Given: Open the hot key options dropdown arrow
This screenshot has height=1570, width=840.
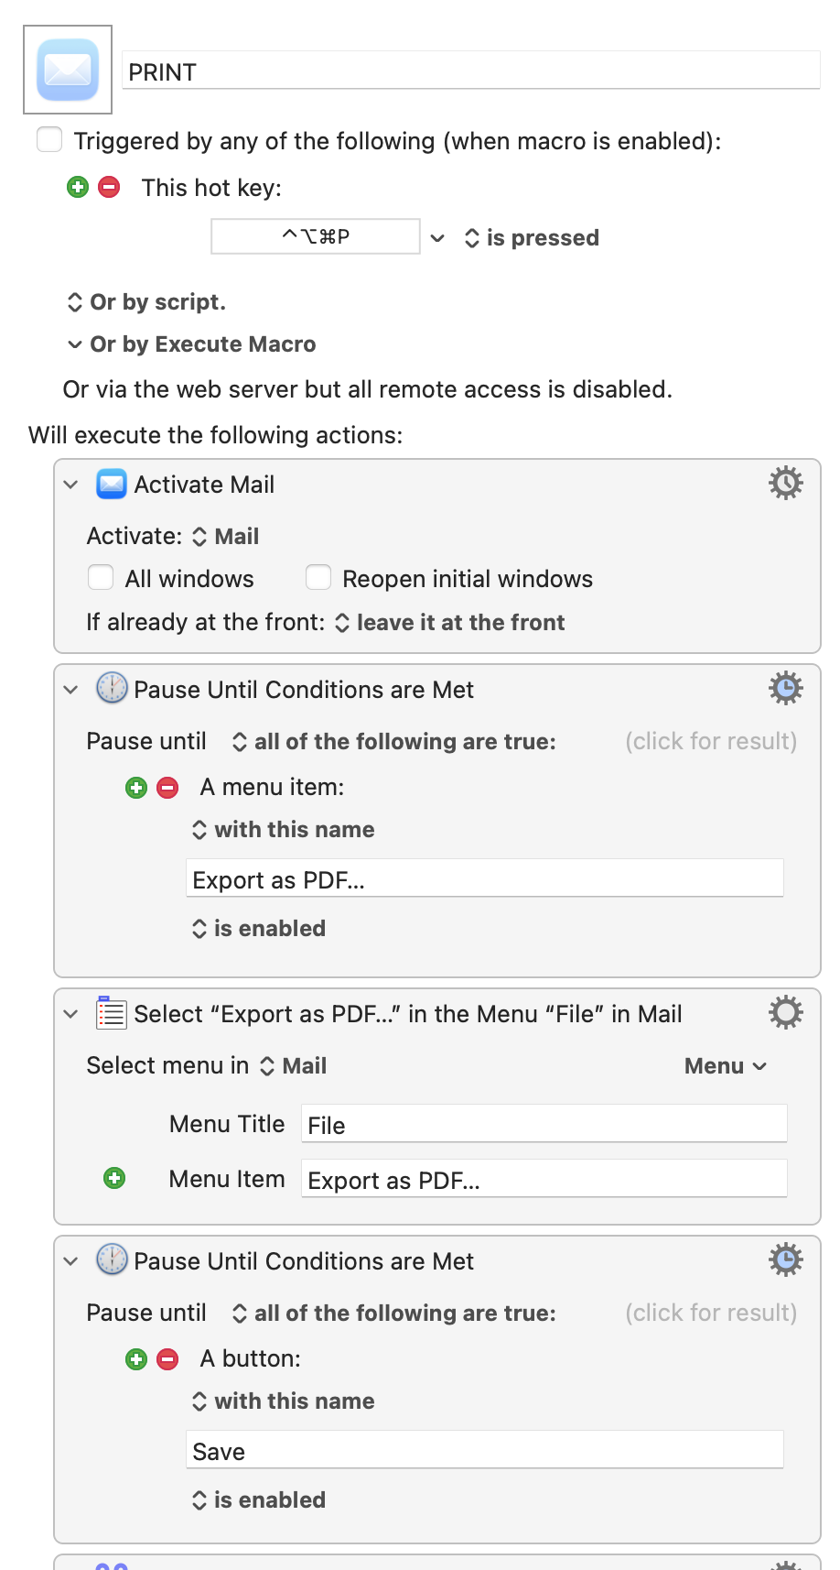Looking at the screenshot, I should 438,238.
